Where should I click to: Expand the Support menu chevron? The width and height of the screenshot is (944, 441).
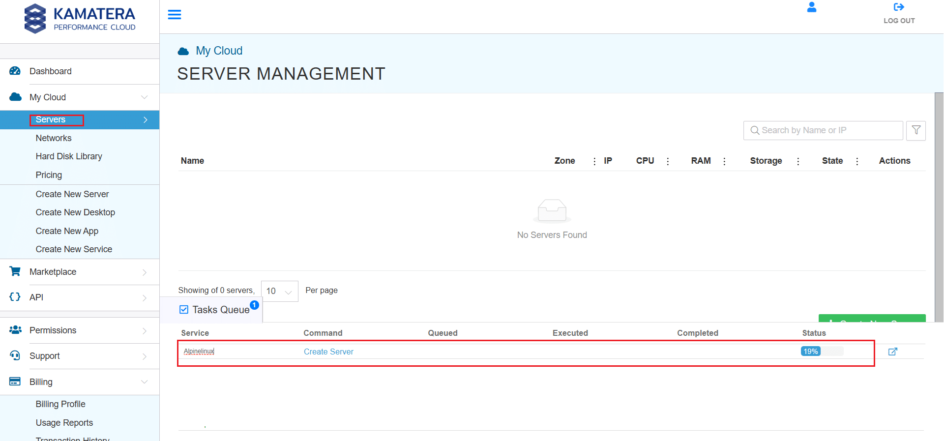coord(145,356)
